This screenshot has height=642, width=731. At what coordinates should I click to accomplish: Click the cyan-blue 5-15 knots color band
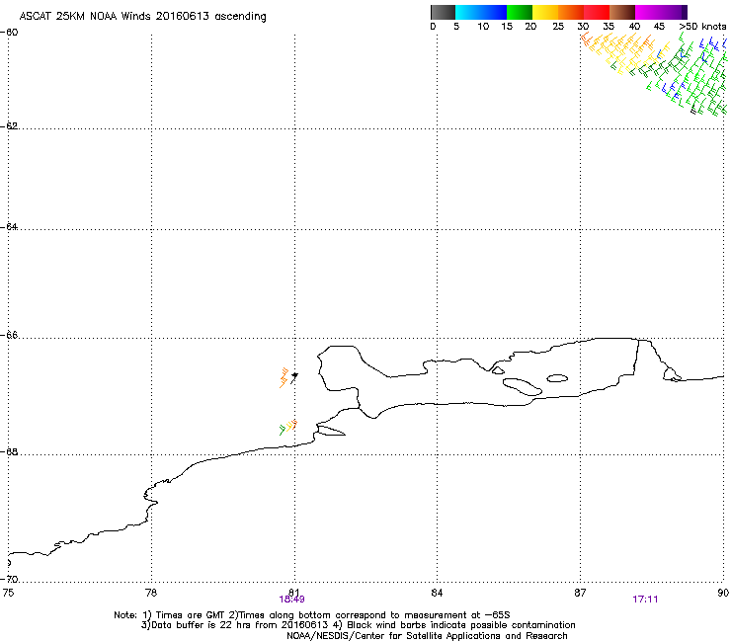click(x=481, y=12)
